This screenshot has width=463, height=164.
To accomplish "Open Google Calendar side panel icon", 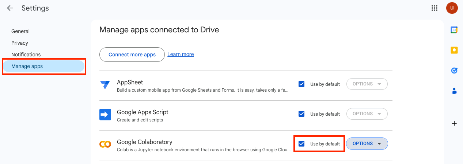I will click(x=454, y=30).
